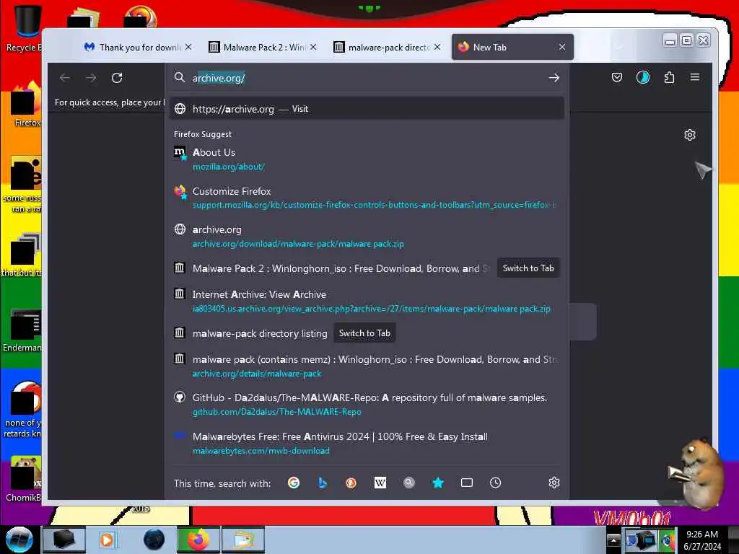Reload the page with the refresh icon
739x554 pixels.
117,78
